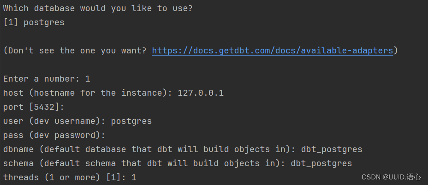Screen dimensions: 428x185
Task: Click the "threads (1 or more)" label
Action: (52, 178)
